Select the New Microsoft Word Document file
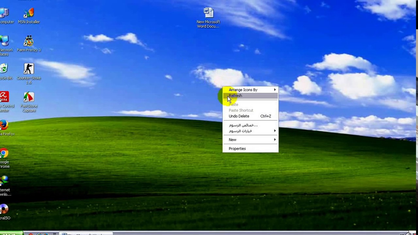The image size is (418, 235). pyautogui.click(x=208, y=18)
